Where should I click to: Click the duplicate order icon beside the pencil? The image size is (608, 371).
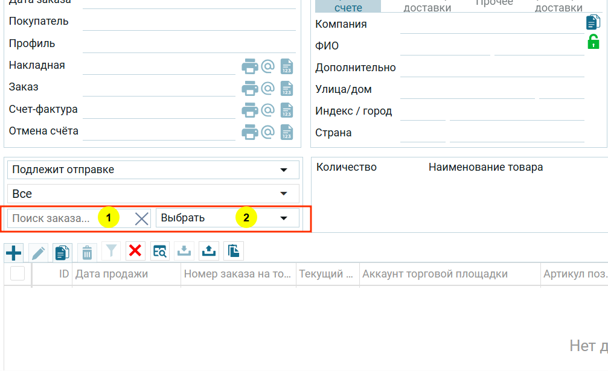(62, 252)
